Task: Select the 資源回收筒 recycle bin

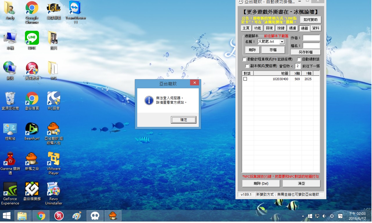Action: pyautogui.click(x=10, y=101)
